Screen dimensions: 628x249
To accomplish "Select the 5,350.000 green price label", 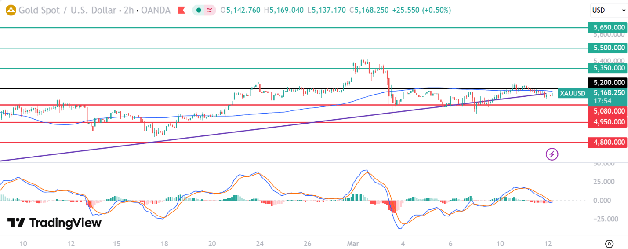I will pyautogui.click(x=608, y=68).
